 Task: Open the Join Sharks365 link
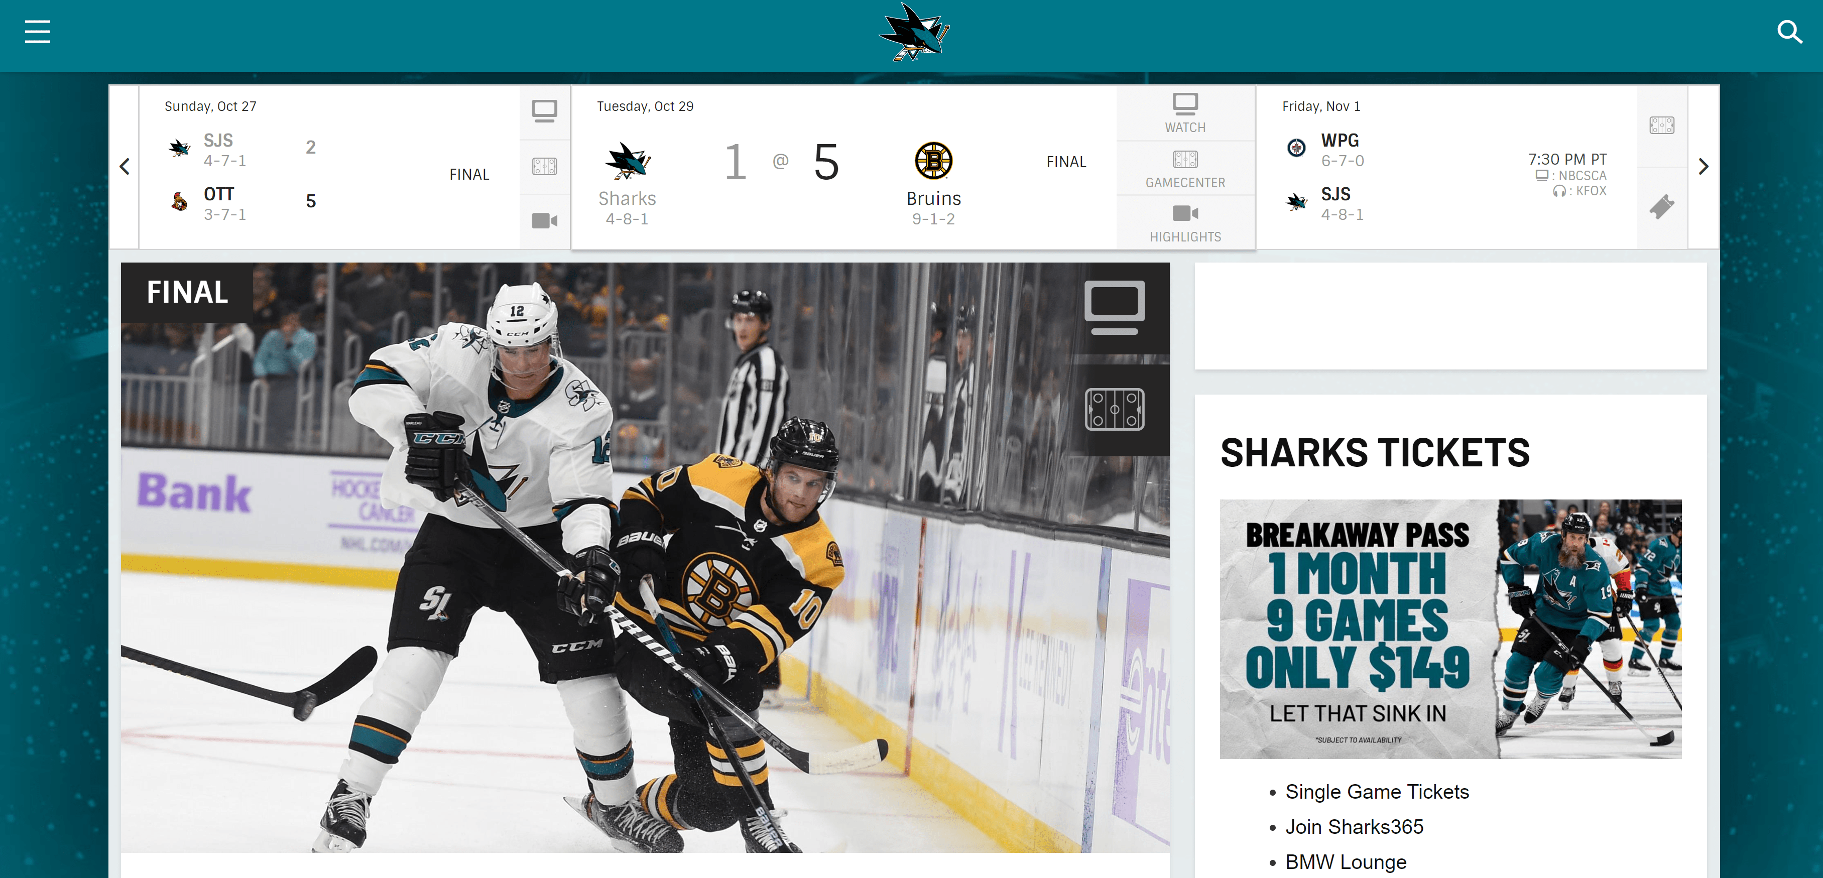(1354, 826)
